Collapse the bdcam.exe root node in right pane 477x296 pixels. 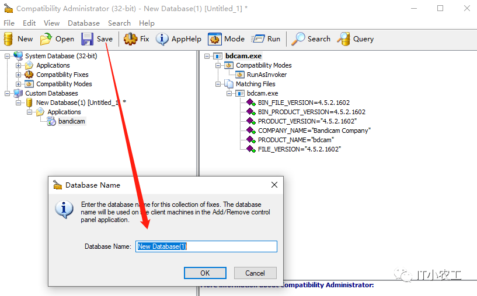(207, 56)
